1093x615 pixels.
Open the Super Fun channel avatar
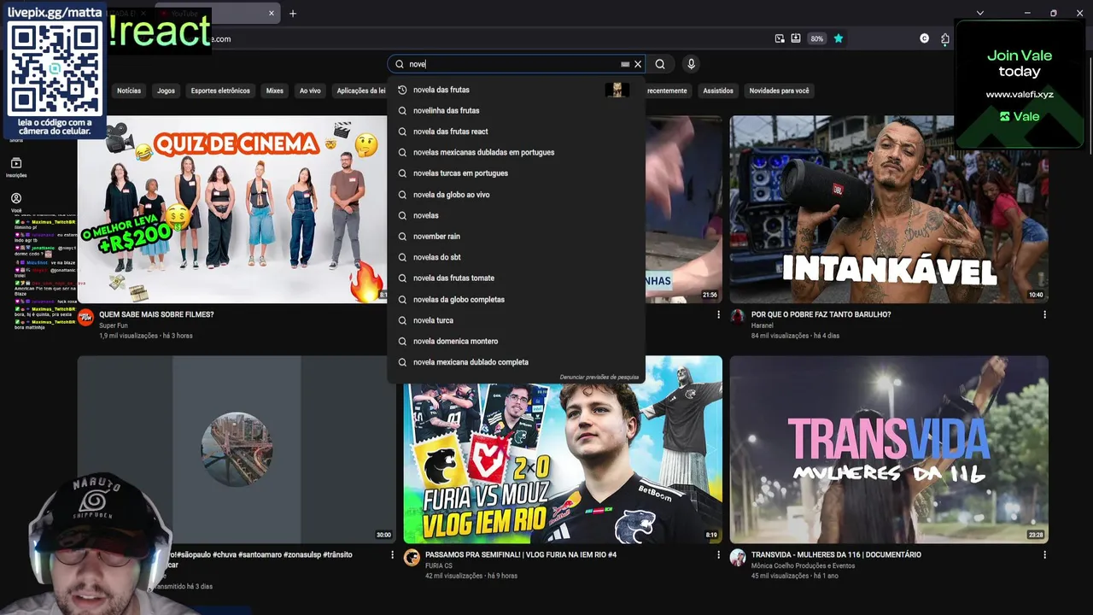coord(85,317)
